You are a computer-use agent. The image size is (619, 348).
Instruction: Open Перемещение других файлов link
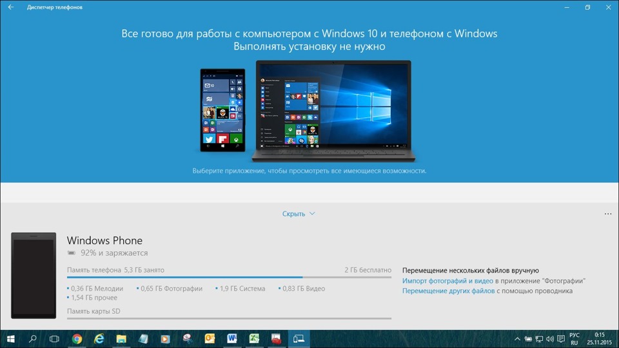(x=448, y=291)
